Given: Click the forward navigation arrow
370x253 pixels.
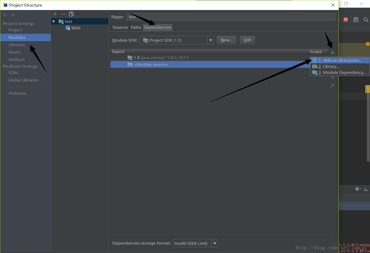Looking at the screenshot, I should [x=13, y=15].
